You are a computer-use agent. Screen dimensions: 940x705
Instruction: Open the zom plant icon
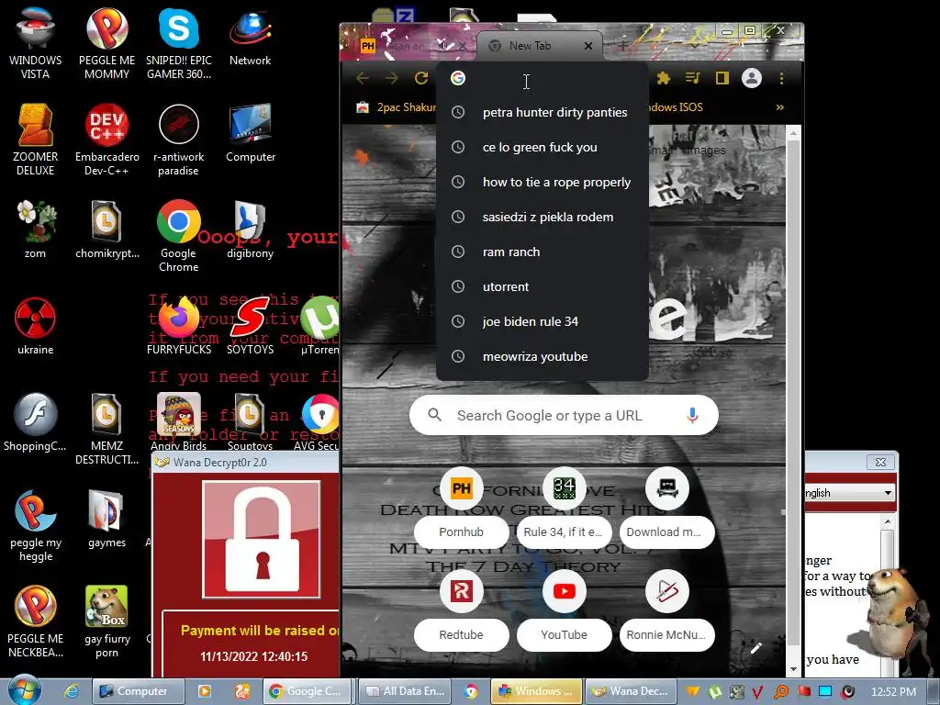pos(36,229)
